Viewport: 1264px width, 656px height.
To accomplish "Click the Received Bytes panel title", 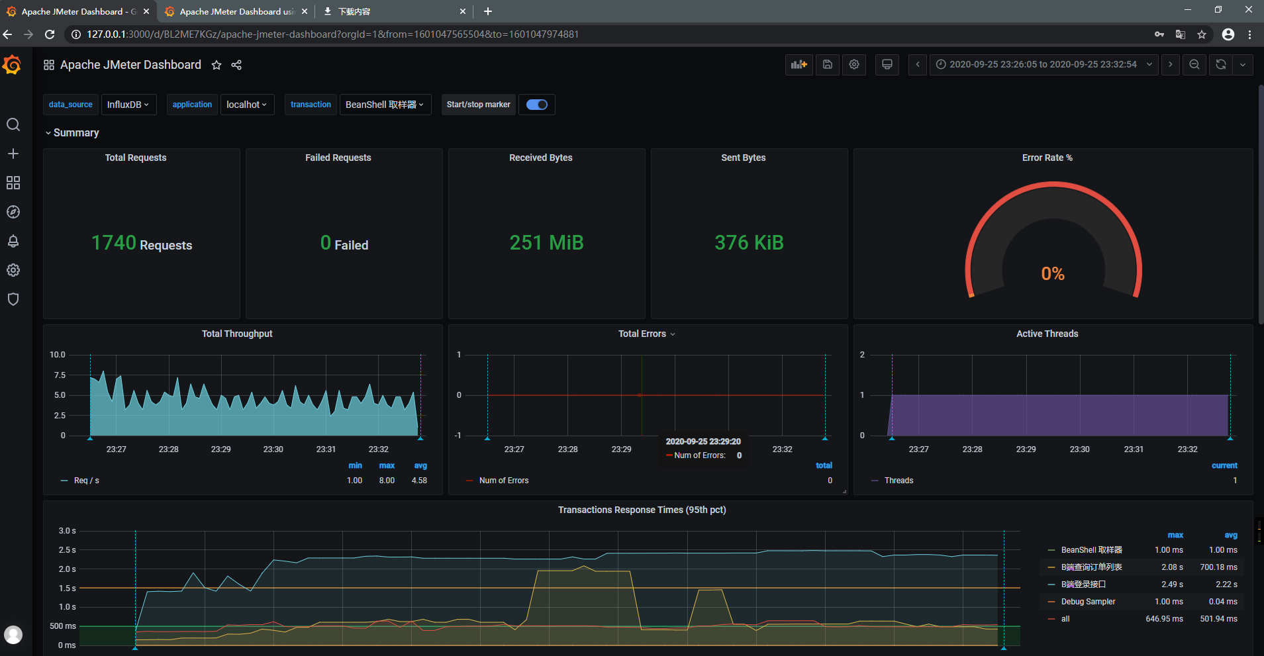I will 540,158.
